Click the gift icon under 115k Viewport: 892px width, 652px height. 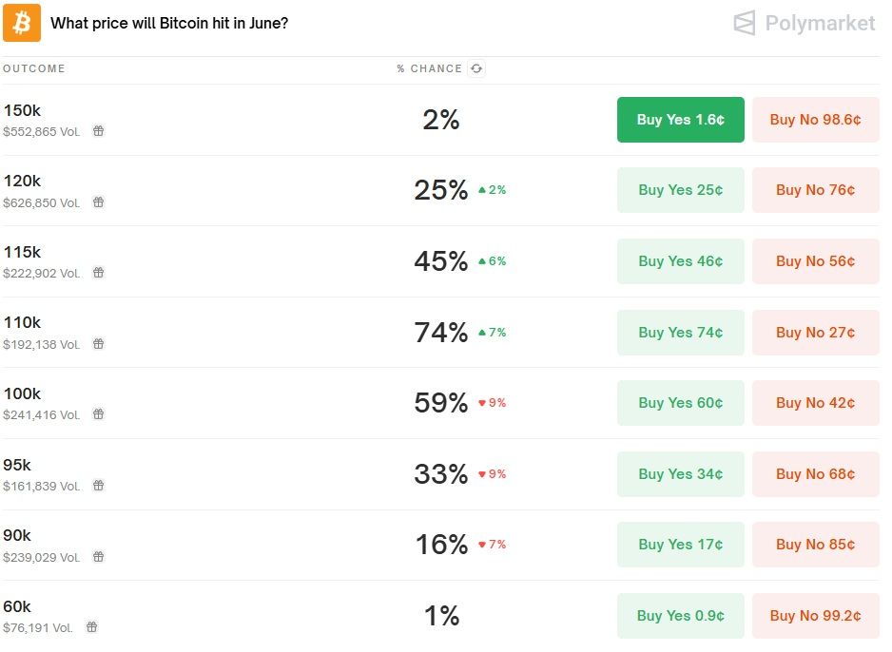click(98, 273)
